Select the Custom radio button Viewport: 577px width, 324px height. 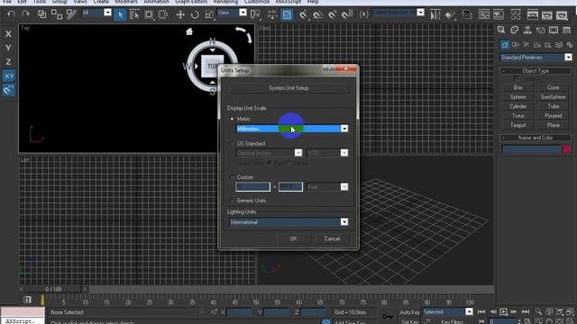tap(232, 177)
